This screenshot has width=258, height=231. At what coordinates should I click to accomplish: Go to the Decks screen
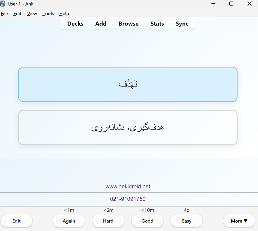(75, 24)
